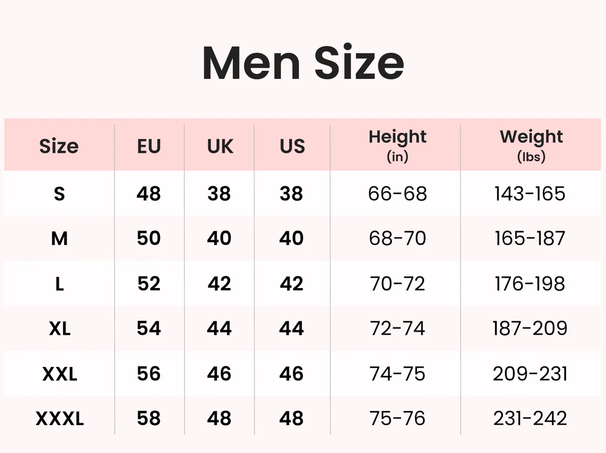Click US value 44 in XL row
Screen dimensions: 606x453
coord(291,329)
